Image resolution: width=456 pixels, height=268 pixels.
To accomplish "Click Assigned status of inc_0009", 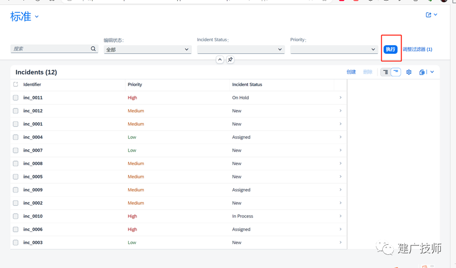I will coord(241,190).
